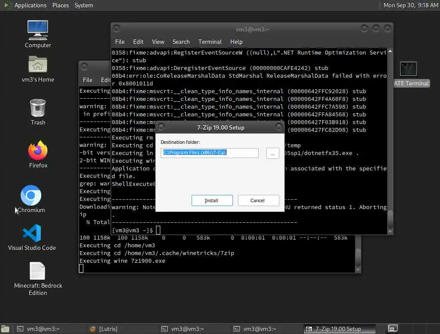
Task: Open the Terminal menu in front terminal
Action: click(210, 42)
